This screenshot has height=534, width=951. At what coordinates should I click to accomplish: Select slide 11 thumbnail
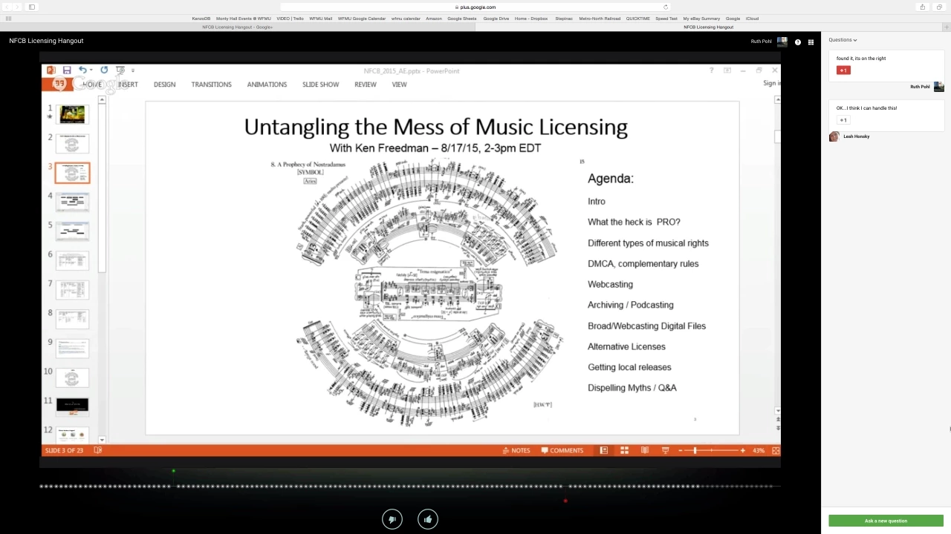[x=72, y=406]
